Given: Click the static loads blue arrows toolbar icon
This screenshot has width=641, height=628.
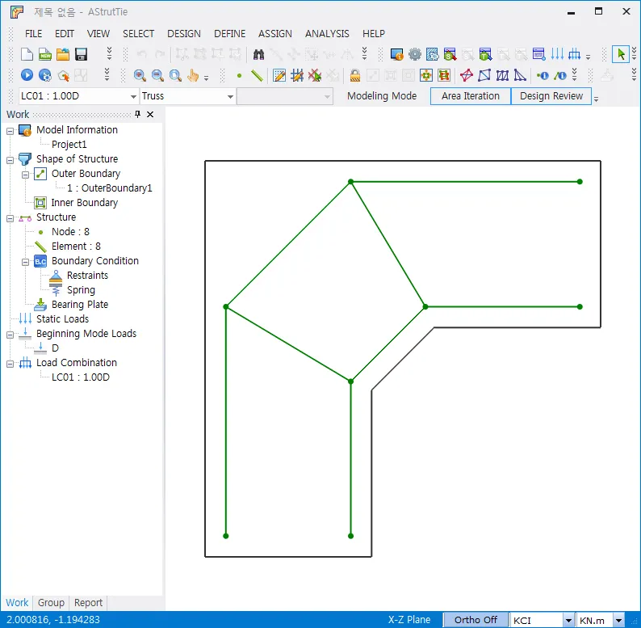Looking at the screenshot, I should pos(557,54).
